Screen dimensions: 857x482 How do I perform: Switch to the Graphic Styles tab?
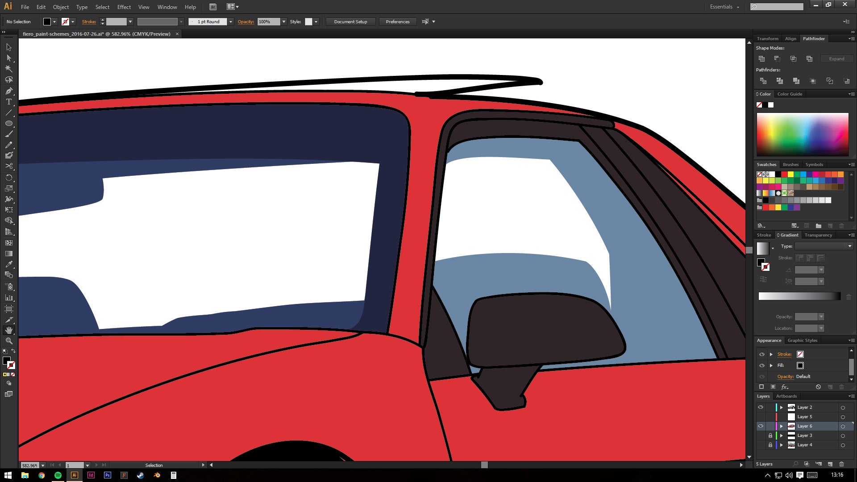(803, 341)
